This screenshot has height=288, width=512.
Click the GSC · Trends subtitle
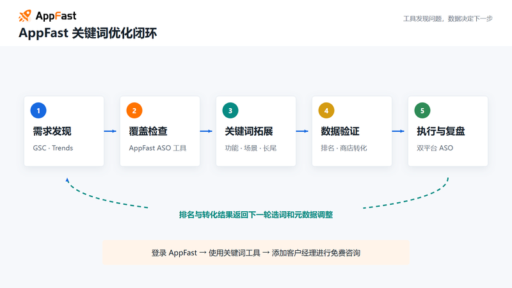(53, 148)
